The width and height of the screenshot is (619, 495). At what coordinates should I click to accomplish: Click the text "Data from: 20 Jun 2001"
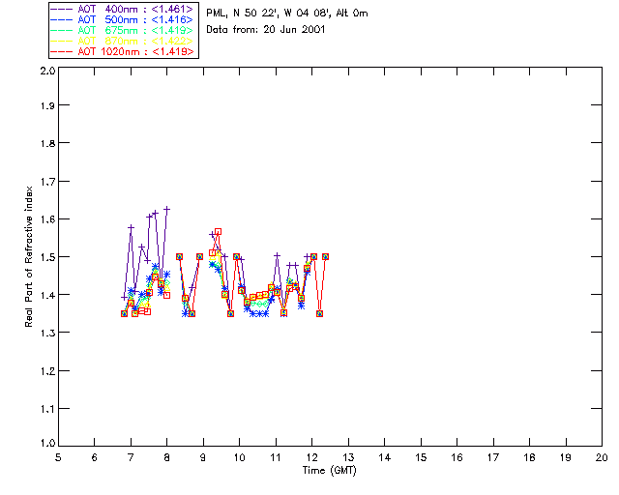[266, 30]
